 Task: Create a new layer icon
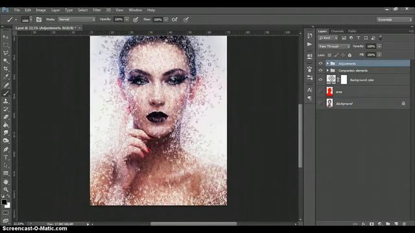(x=396, y=224)
